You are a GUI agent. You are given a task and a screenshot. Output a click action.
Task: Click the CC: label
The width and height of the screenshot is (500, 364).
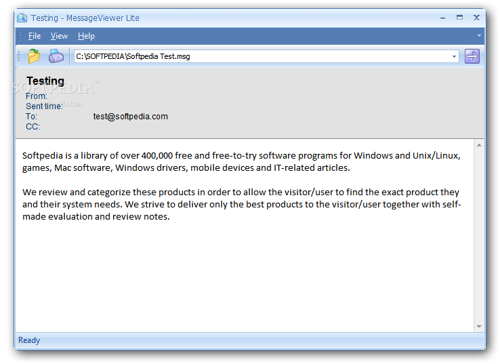33,127
